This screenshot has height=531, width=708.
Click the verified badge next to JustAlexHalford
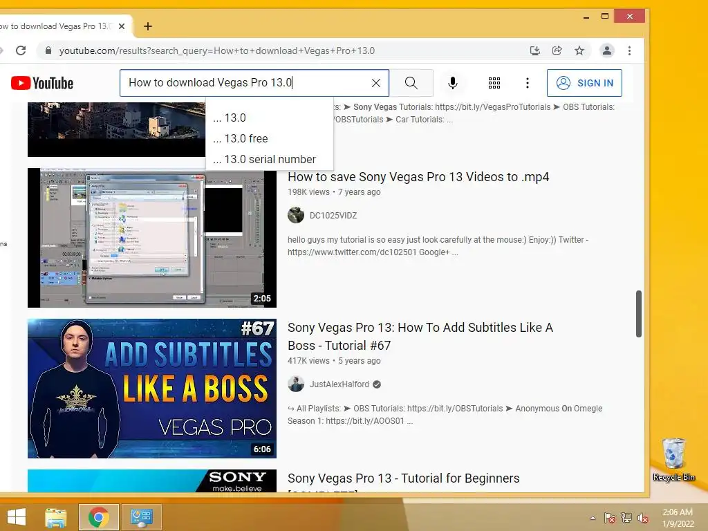click(x=377, y=384)
